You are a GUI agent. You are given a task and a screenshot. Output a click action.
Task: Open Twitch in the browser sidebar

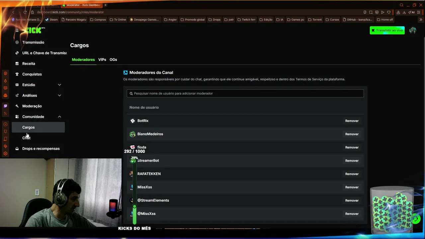click(x=5, y=106)
